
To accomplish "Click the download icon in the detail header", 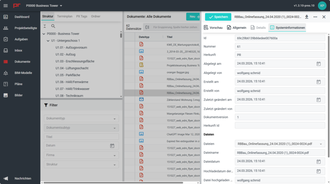I will 307,17.
